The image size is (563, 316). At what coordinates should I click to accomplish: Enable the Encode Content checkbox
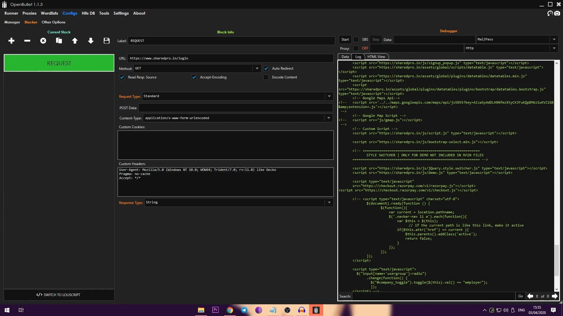(x=266, y=77)
